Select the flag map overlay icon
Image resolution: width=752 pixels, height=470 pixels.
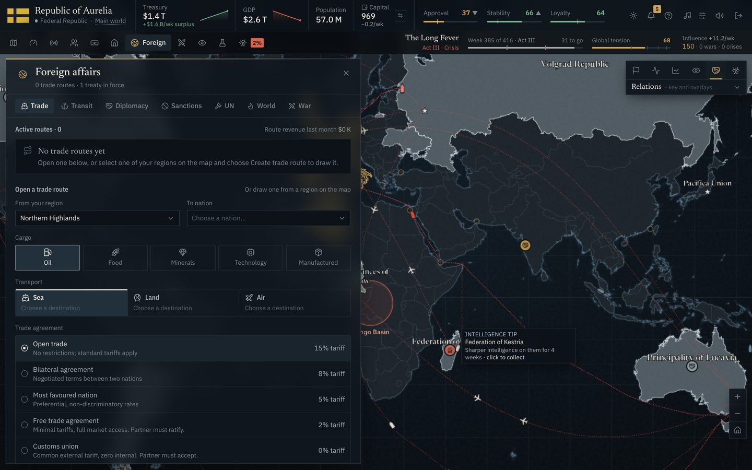636,70
